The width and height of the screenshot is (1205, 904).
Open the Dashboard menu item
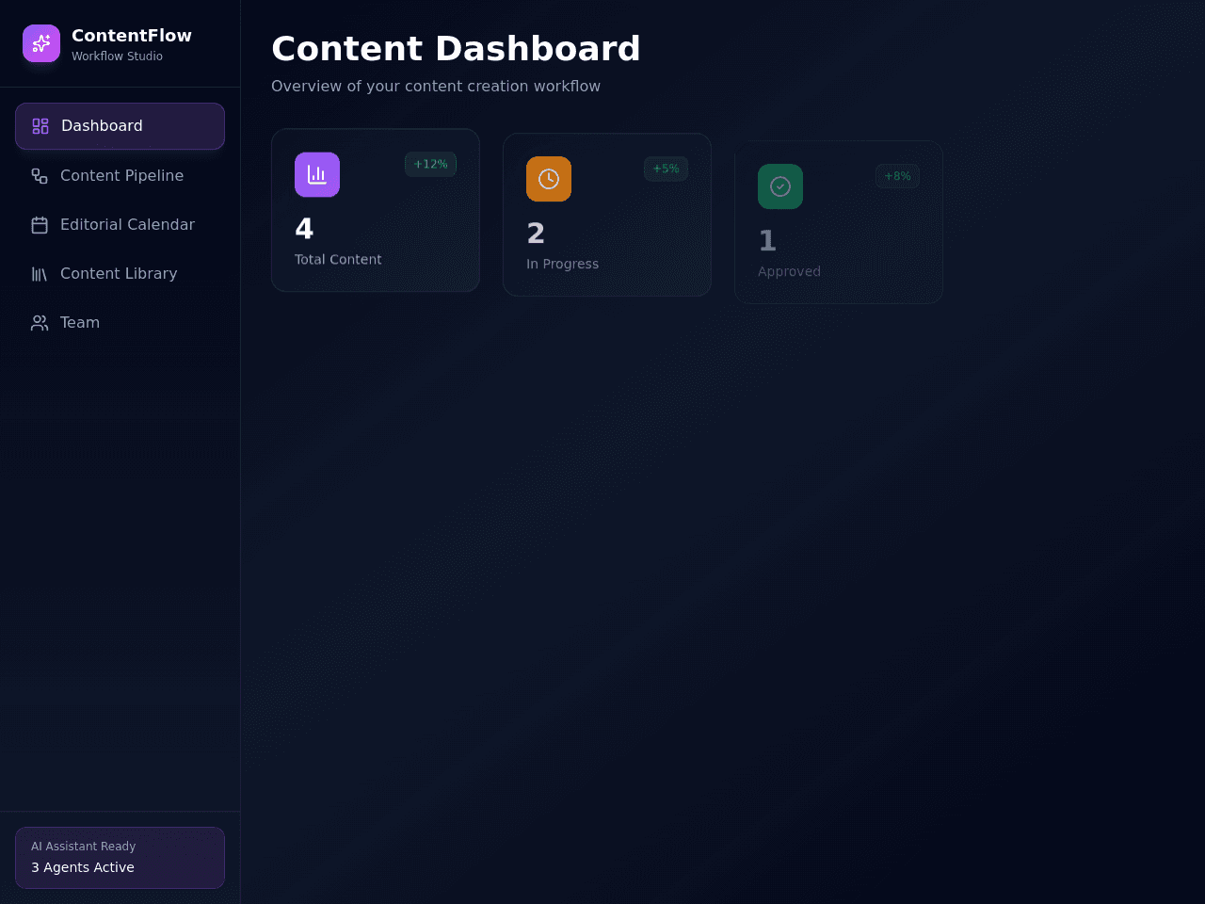[120, 126]
